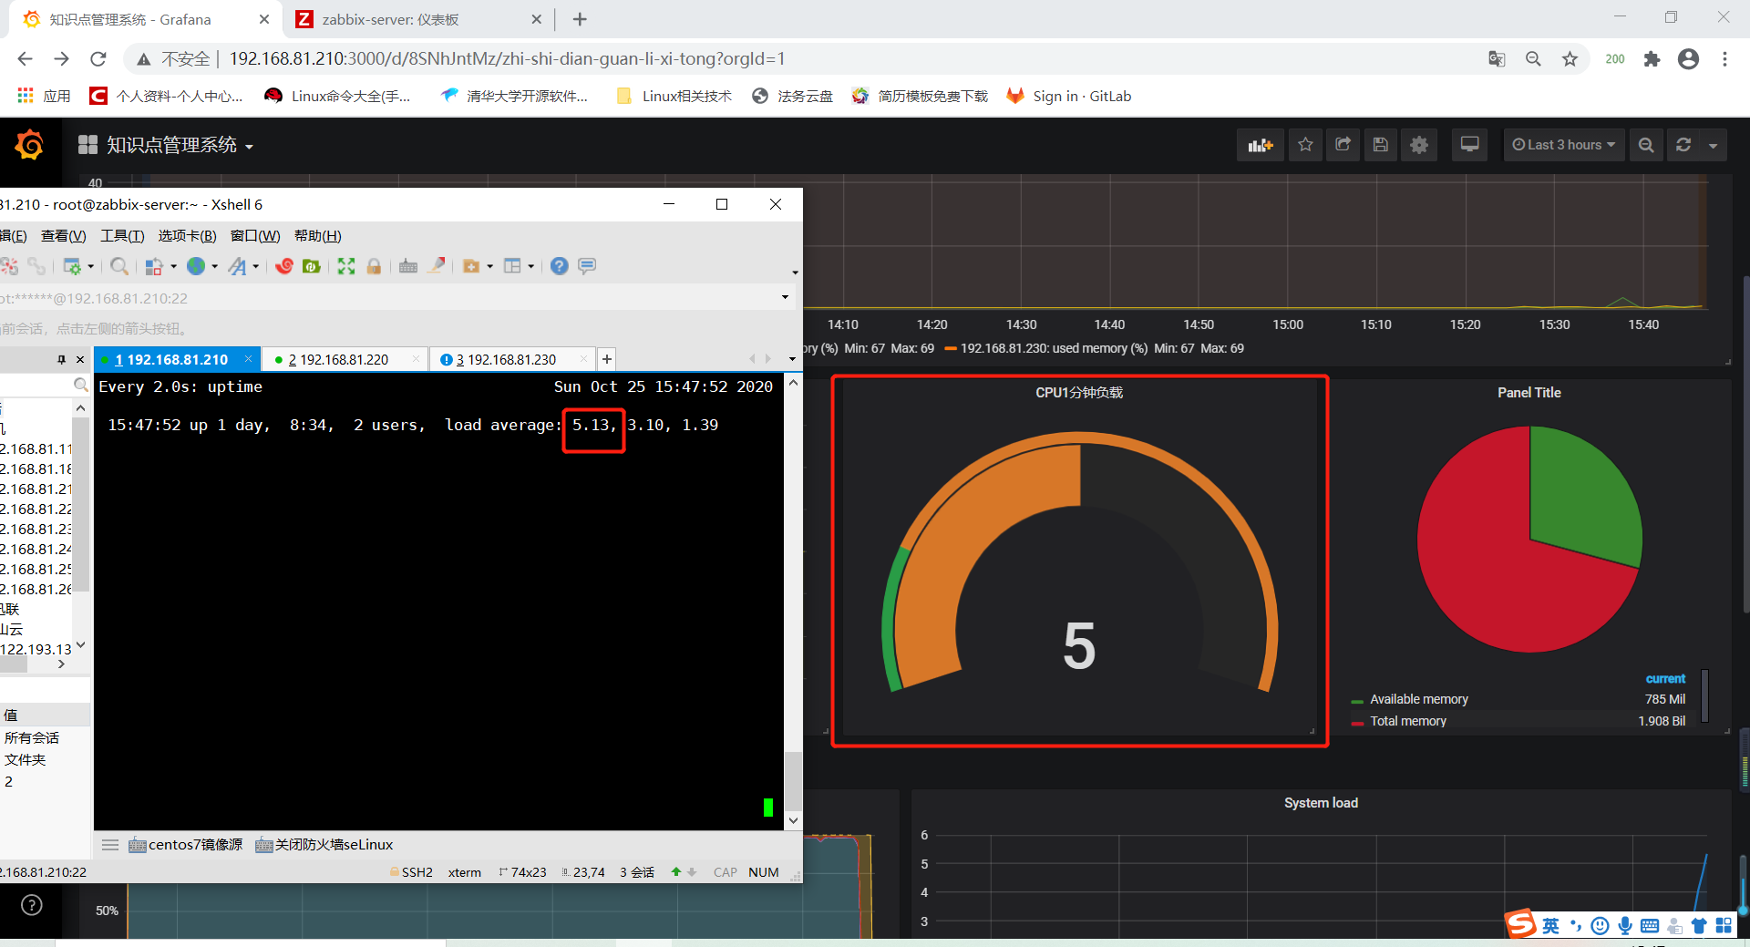Open the on-screen keyboard in Xshell toolbar

tap(408, 266)
